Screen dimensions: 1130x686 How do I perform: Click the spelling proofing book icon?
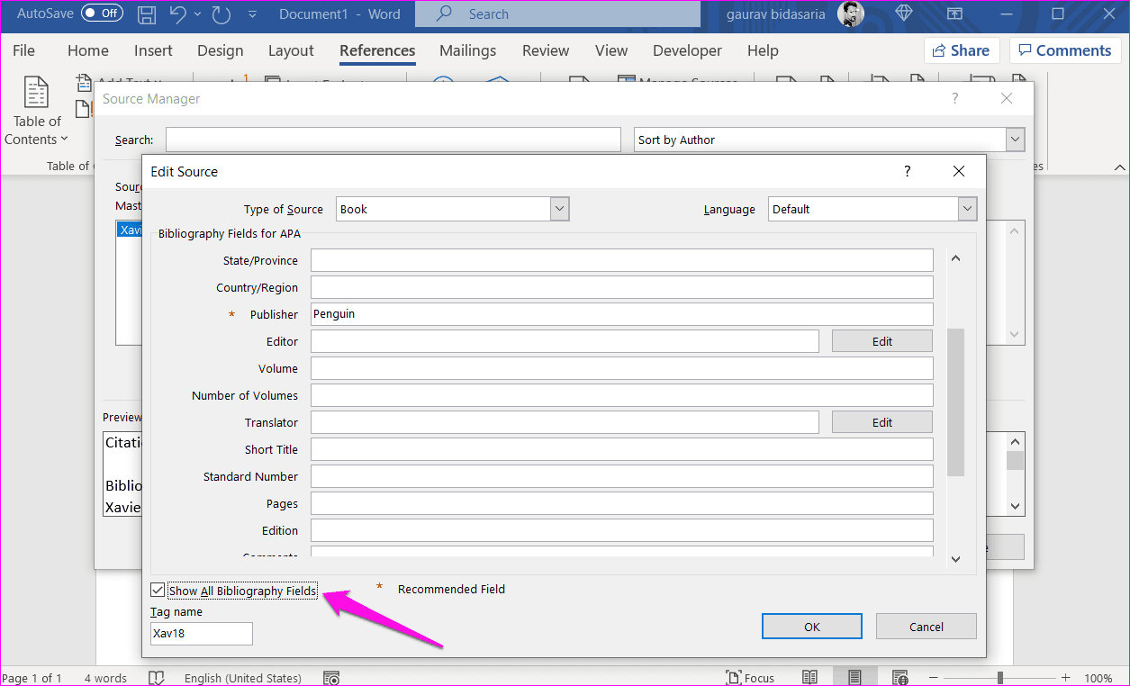pos(157,678)
